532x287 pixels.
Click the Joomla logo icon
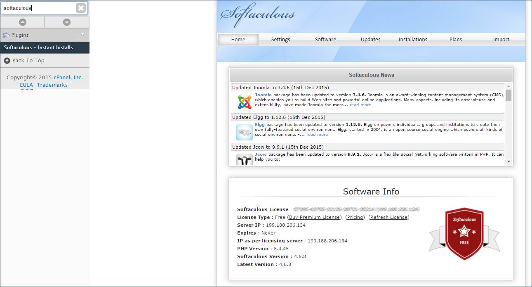pyautogui.click(x=245, y=102)
